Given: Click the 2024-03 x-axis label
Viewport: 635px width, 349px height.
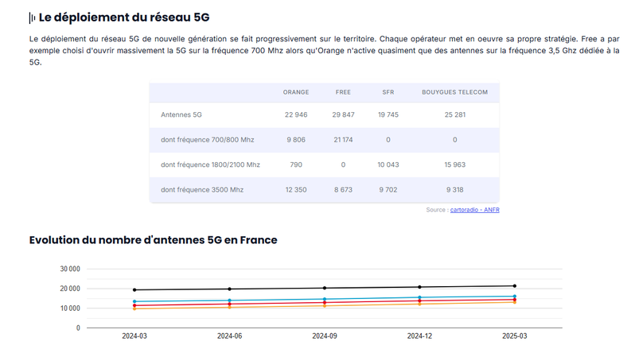Looking at the screenshot, I should 134,336.
